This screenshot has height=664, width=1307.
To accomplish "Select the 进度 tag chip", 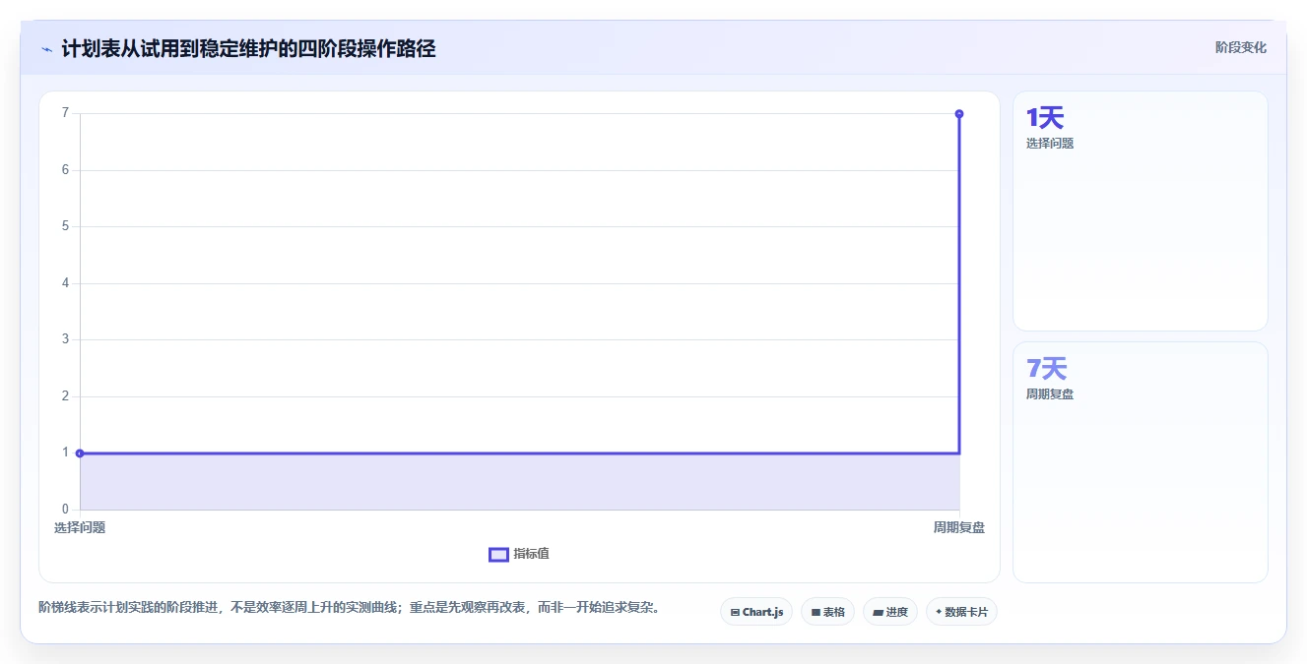I will pos(890,612).
